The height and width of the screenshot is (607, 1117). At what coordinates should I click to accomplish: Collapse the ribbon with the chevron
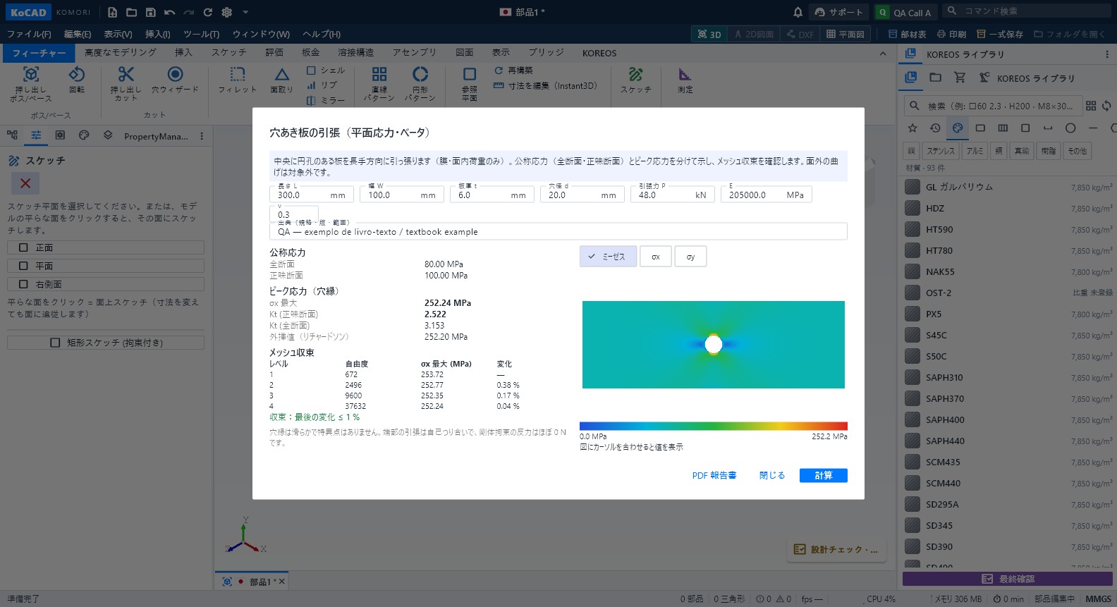coord(883,54)
